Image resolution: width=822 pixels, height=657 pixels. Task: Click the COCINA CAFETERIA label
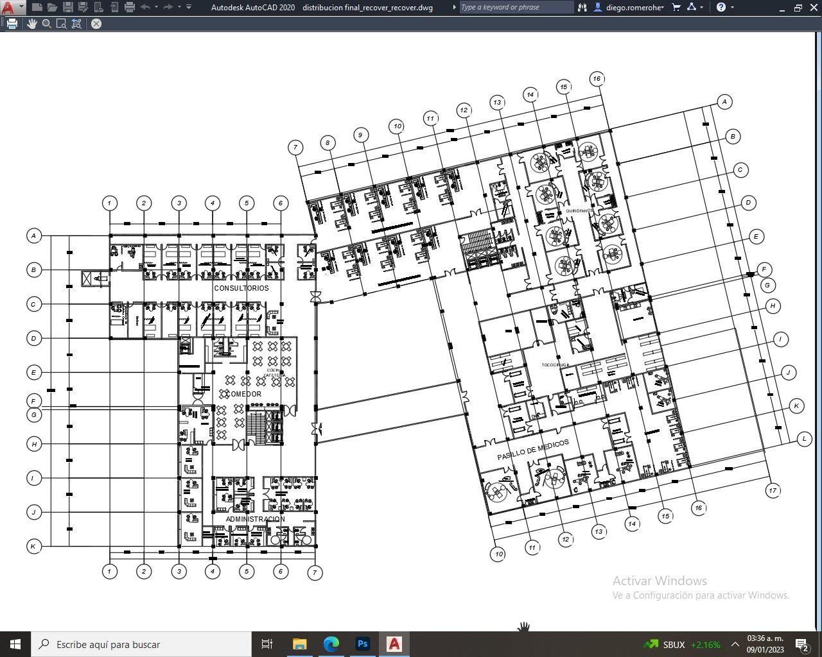point(276,373)
